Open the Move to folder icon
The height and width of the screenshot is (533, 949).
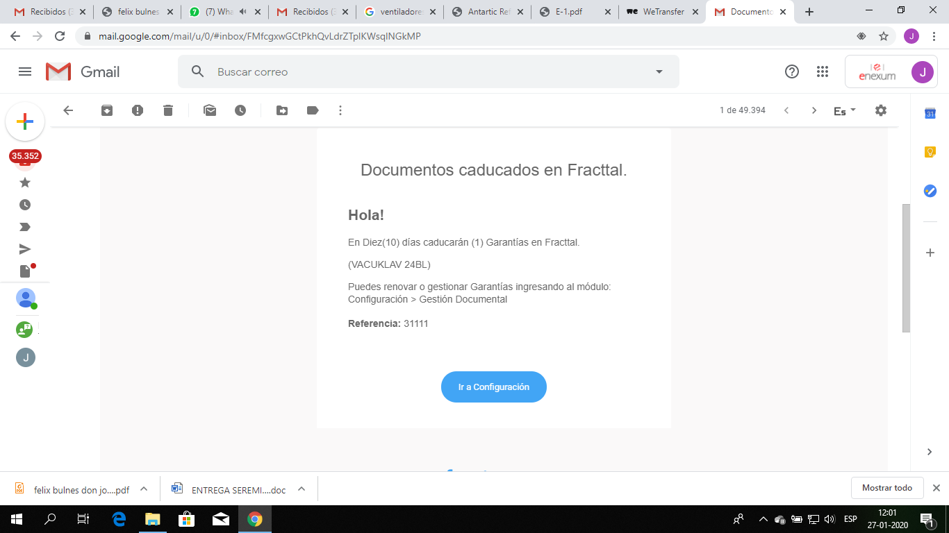point(282,110)
